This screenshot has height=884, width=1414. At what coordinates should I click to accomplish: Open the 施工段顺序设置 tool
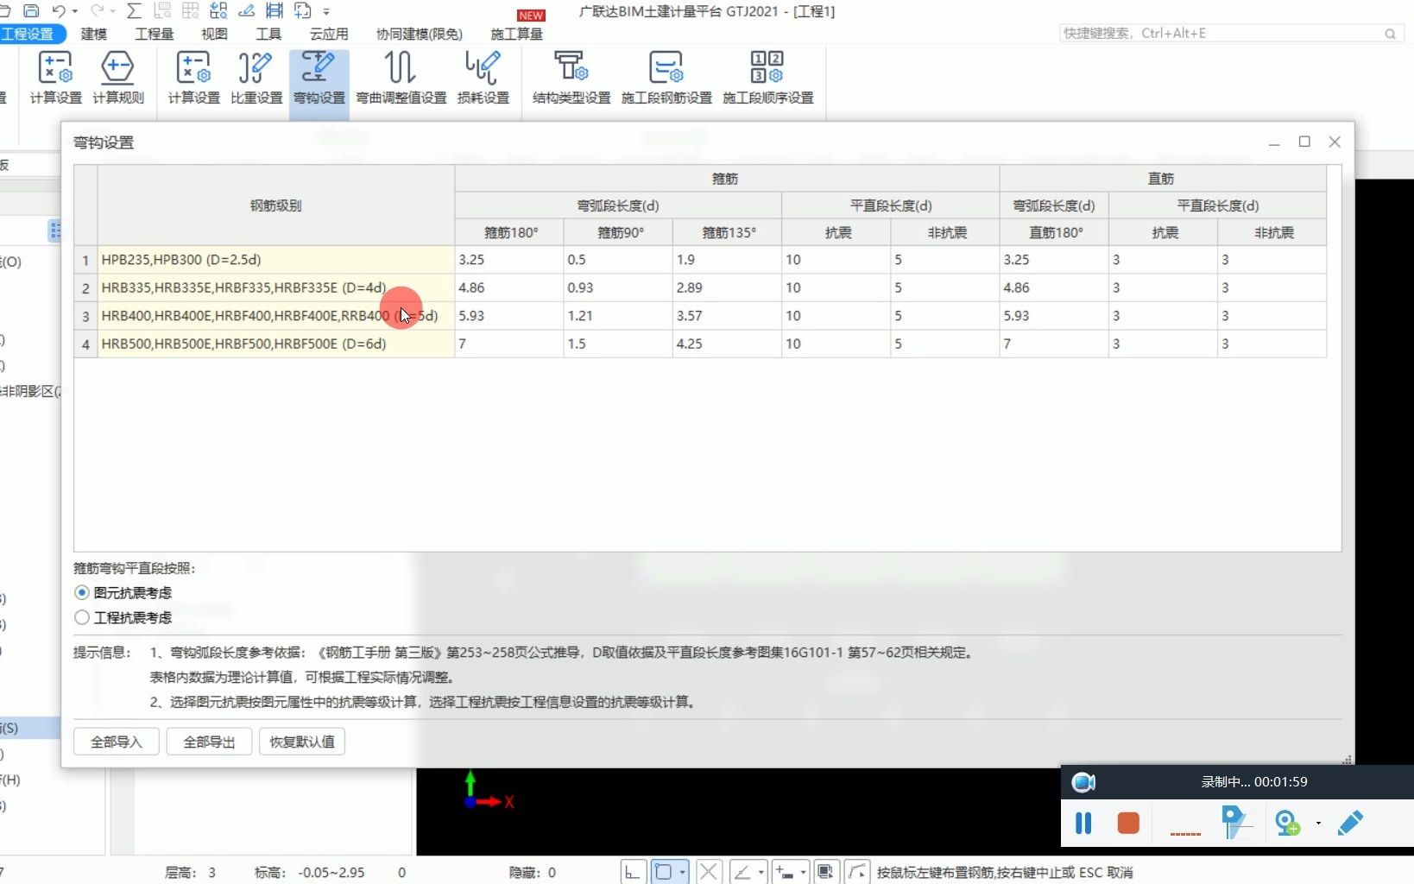pyautogui.click(x=768, y=78)
